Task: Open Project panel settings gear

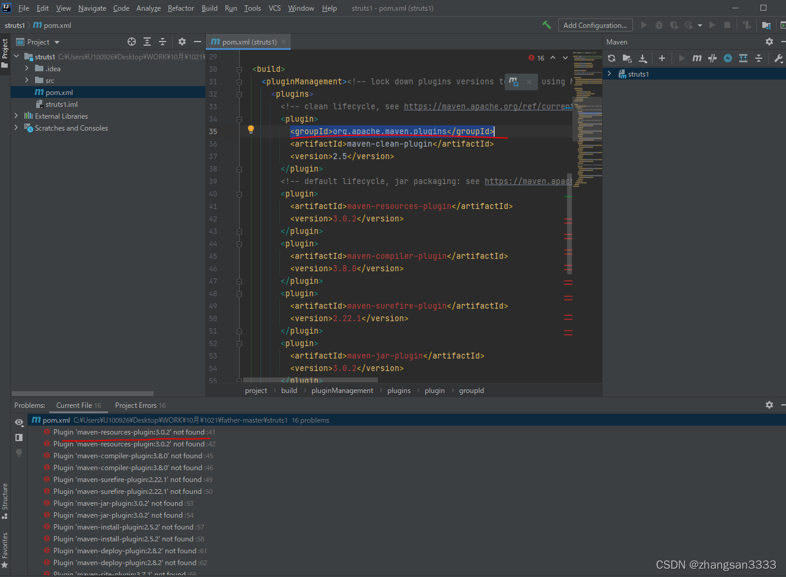Action: 182,42
